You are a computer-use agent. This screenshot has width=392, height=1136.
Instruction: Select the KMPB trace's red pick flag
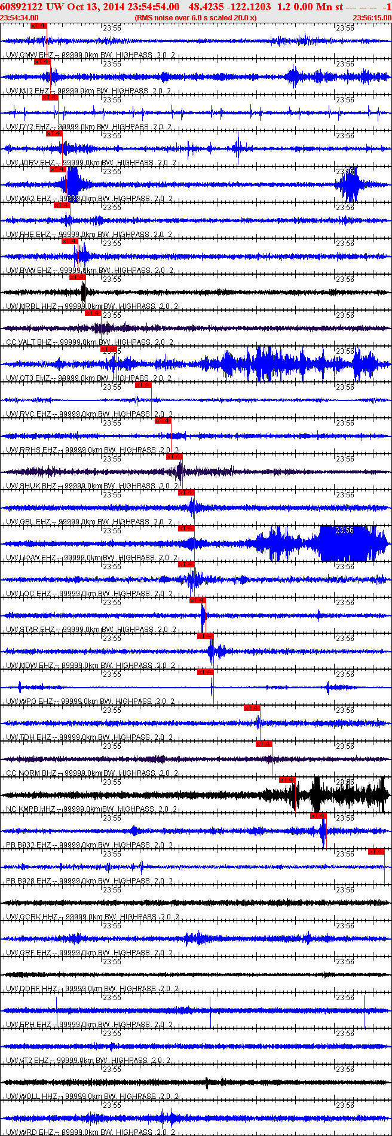287,780
